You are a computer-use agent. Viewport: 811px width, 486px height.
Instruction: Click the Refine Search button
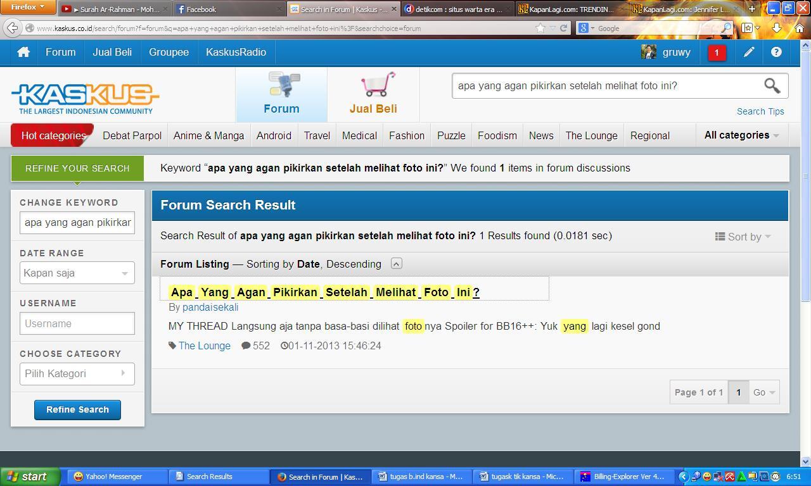click(x=77, y=409)
